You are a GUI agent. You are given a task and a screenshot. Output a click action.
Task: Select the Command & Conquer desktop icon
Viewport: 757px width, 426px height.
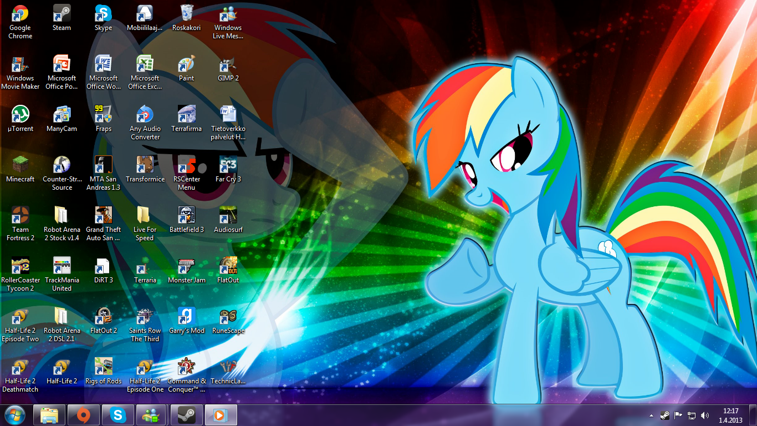coord(187,376)
